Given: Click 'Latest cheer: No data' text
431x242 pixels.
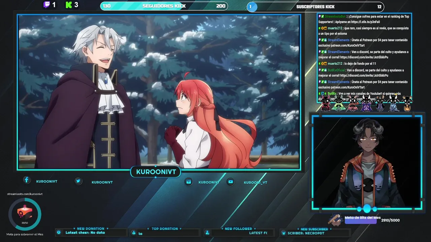Looking at the screenshot, I should [x=85, y=233].
